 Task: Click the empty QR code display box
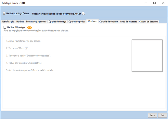click(x=147, y=56)
